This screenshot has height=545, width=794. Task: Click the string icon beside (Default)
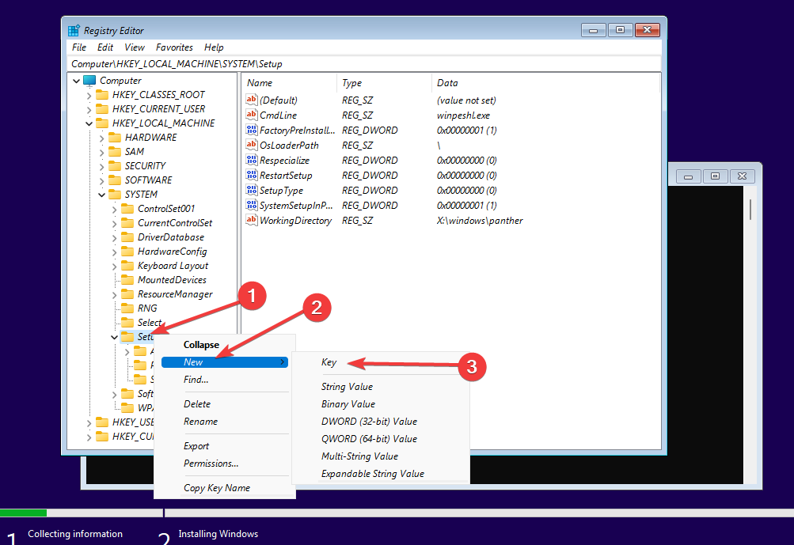pyautogui.click(x=252, y=100)
